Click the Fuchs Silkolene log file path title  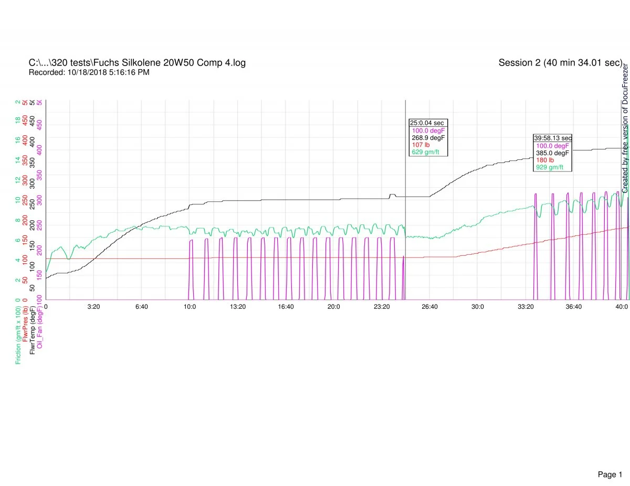pyautogui.click(x=137, y=63)
